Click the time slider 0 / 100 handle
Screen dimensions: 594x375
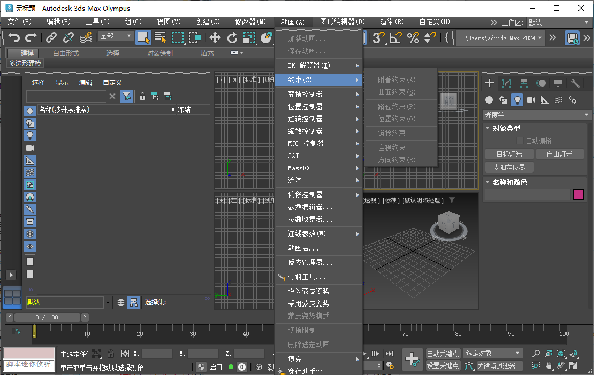pyautogui.click(x=47, y=317)
